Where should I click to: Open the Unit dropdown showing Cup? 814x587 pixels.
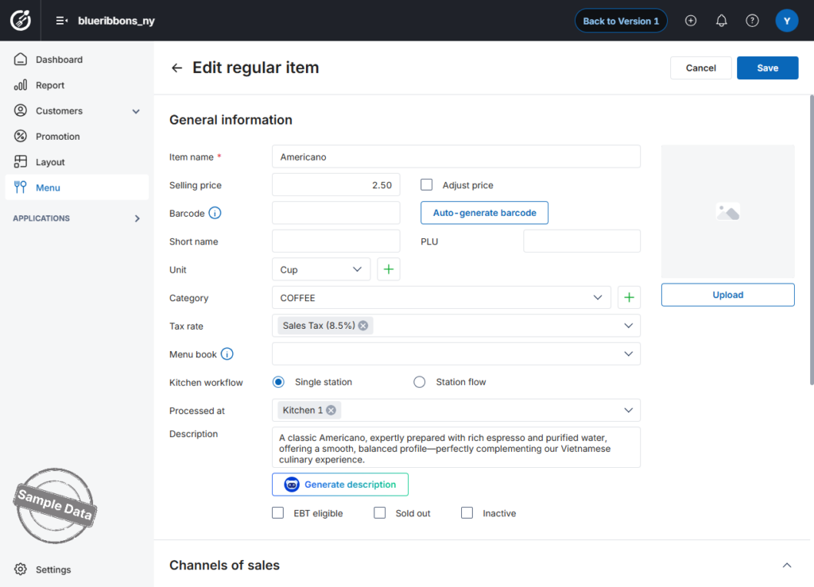321,269
